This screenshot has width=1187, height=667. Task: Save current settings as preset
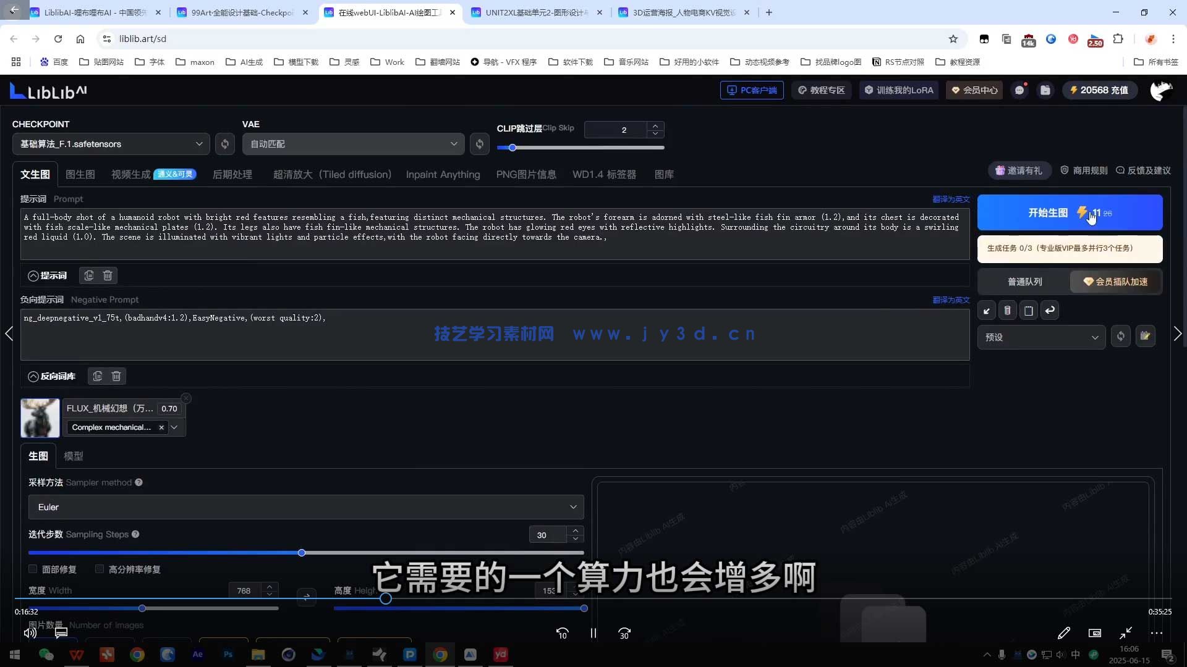click(x=1147, y=337)
